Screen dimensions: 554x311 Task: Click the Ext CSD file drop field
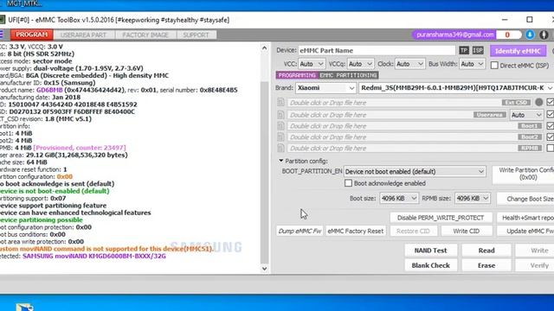click(393, 103)
